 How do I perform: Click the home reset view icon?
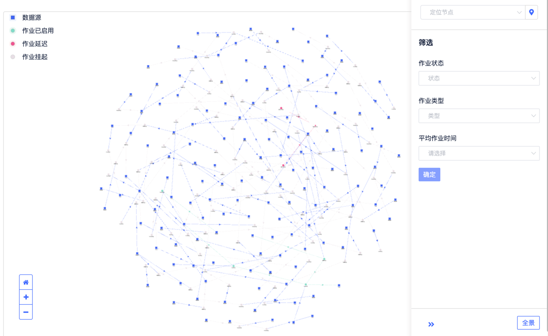click(26, 282)
